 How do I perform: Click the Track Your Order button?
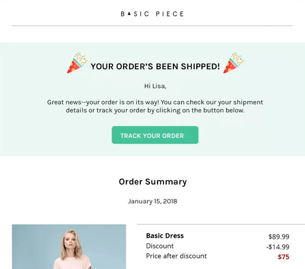click(155, 136)
